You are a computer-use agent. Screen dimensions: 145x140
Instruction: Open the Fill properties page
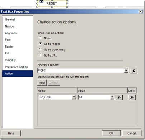pos(7,53)
